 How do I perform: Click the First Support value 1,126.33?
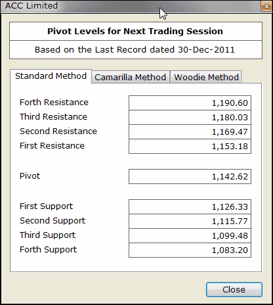190,206
